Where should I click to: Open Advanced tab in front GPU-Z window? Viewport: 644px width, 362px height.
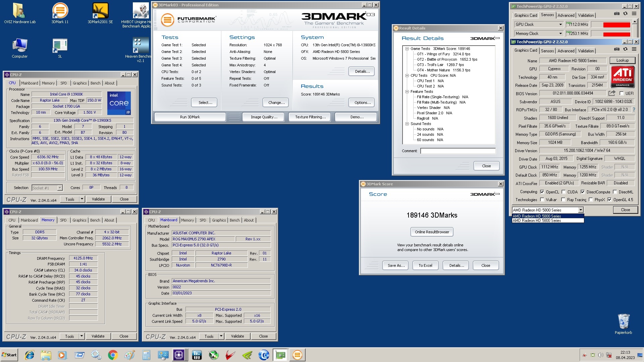tap(566, 51)
